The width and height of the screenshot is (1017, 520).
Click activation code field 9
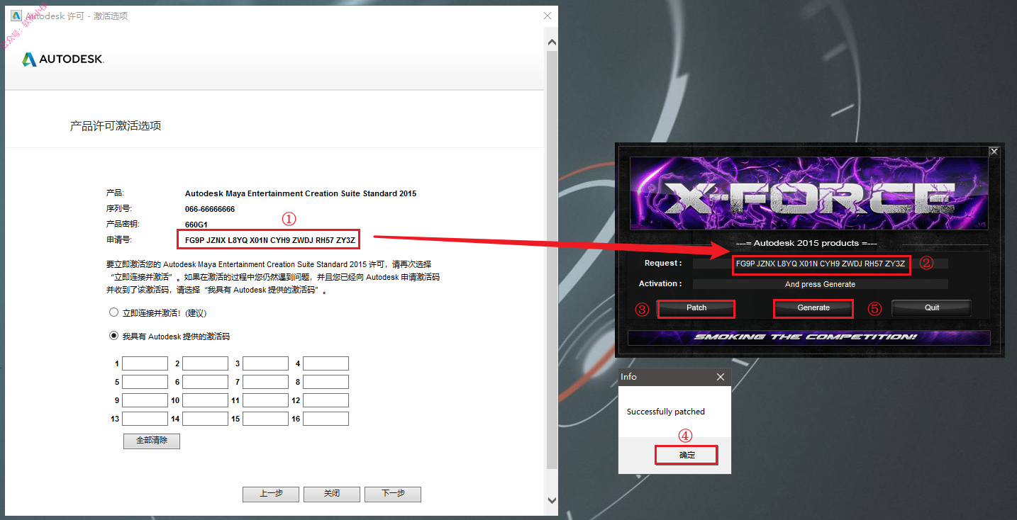point(145,400)
